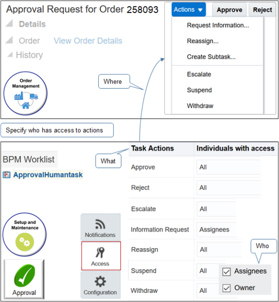Toggle the Owner checkbox
Screen dimensions: 279x302
[x=227, y=288]
